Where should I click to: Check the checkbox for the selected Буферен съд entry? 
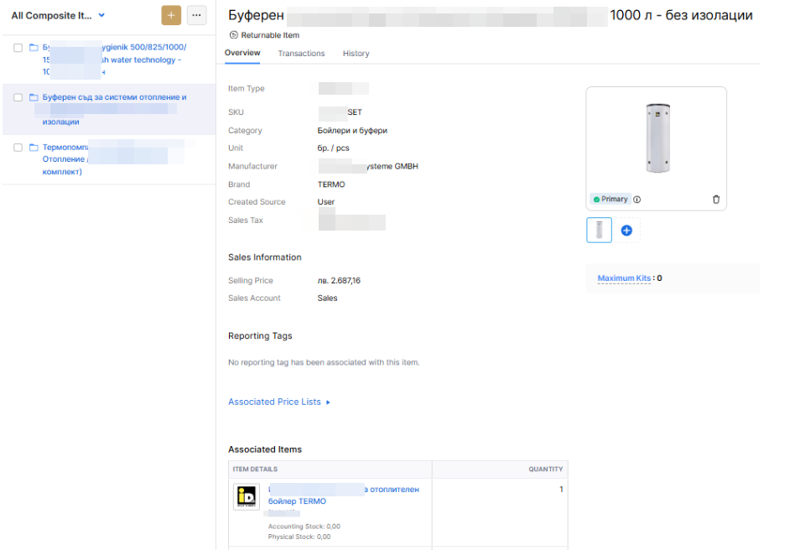[18, 96]
